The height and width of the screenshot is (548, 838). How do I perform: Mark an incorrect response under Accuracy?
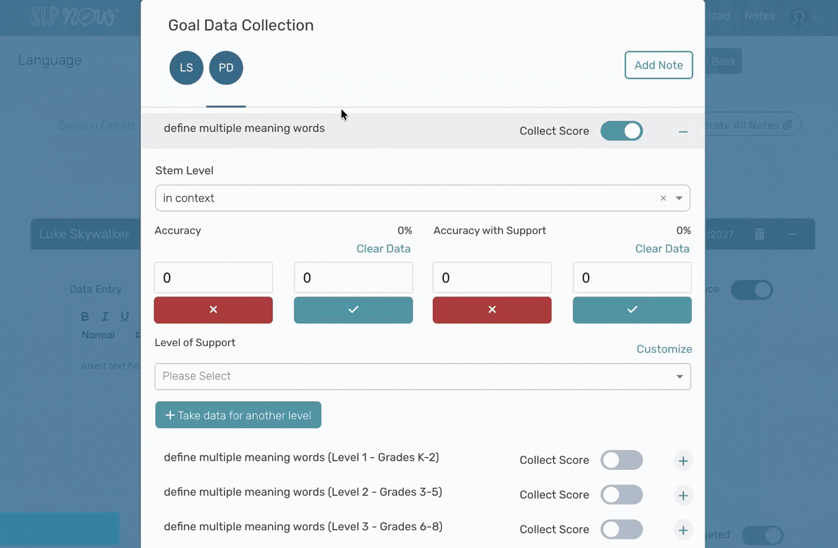tap(213, 310)
